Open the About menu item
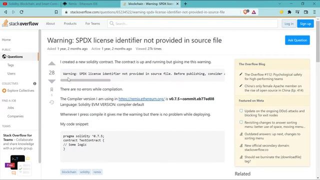The image size is (320, 180). pos(50,23)
